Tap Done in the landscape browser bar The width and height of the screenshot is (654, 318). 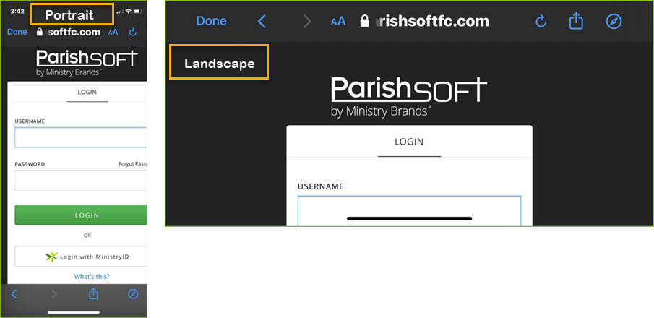tap(212, 21)
